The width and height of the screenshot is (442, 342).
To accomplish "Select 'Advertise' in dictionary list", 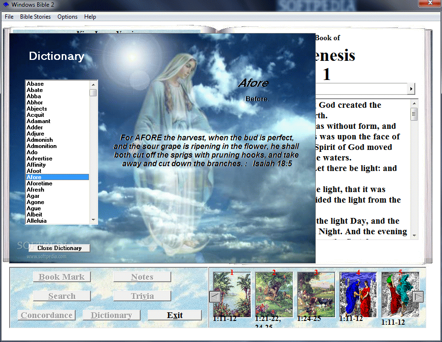I will [x=57, y=158].
